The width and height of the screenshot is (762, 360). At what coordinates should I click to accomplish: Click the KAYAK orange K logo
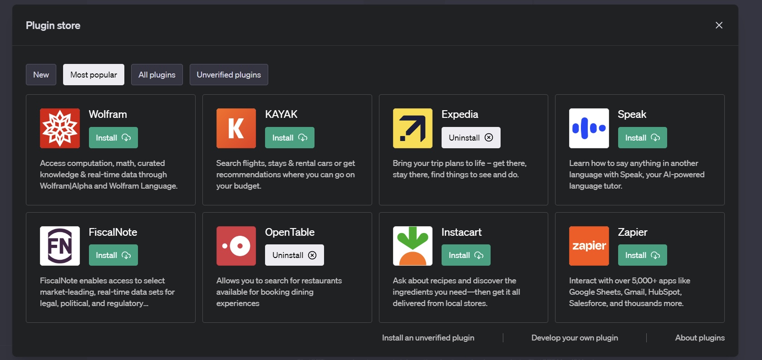tap(236, 128)
